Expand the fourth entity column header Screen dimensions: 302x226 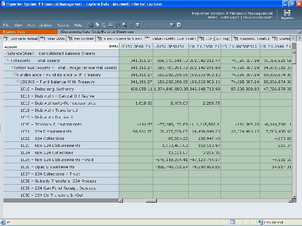point(223,46)
